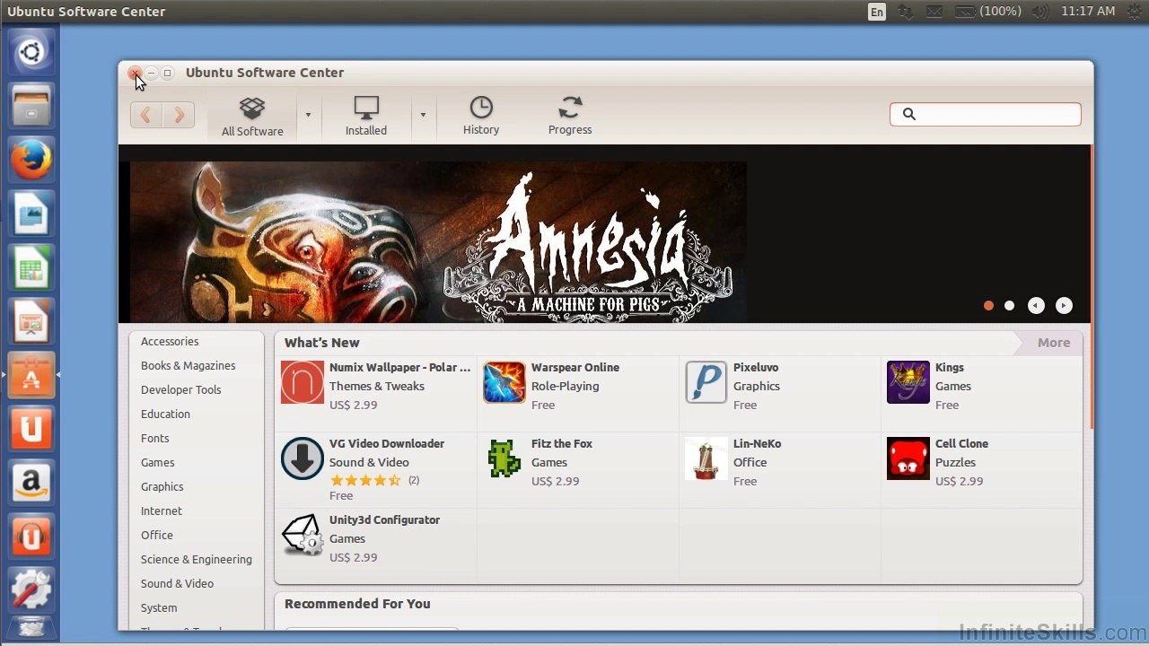Image resolution: width=1149 pixels, height=646 pixels.
Task: Launch Firefox from the launcher
Action: tap(31, 160)
